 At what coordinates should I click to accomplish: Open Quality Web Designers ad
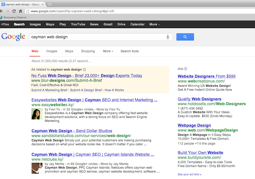tap(199, 99)
